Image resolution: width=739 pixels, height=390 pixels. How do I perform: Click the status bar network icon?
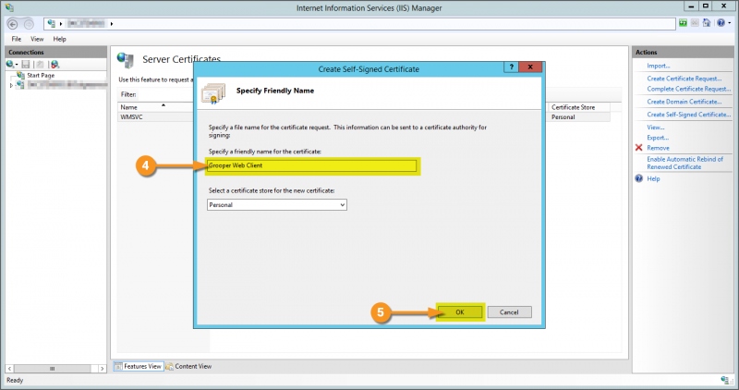[726, 380]
